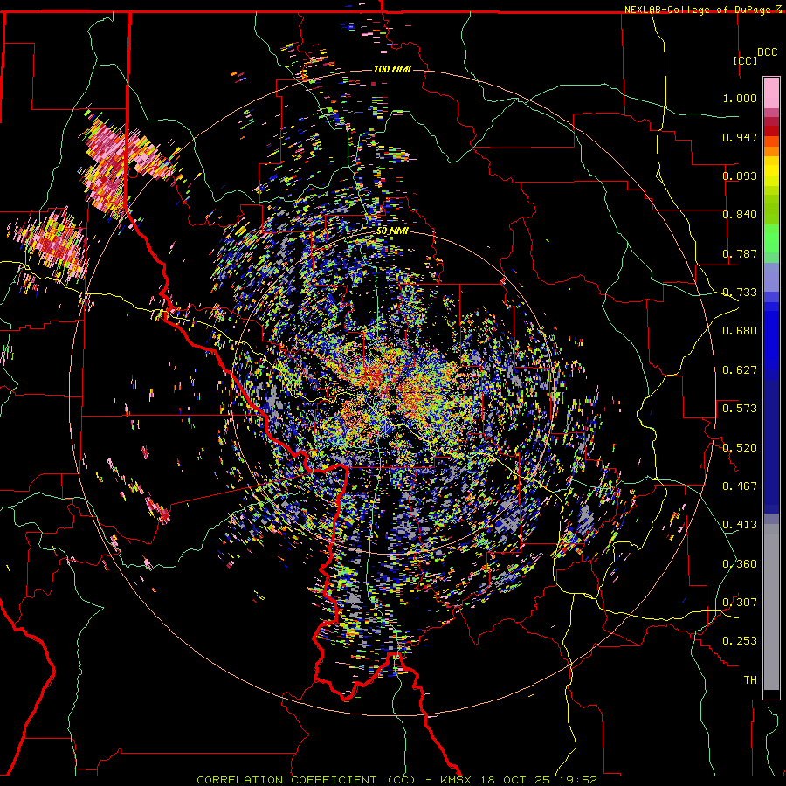Click the DCC legend title
The width and height of the screenshot is (786, 786).
[x=767, y=52]
